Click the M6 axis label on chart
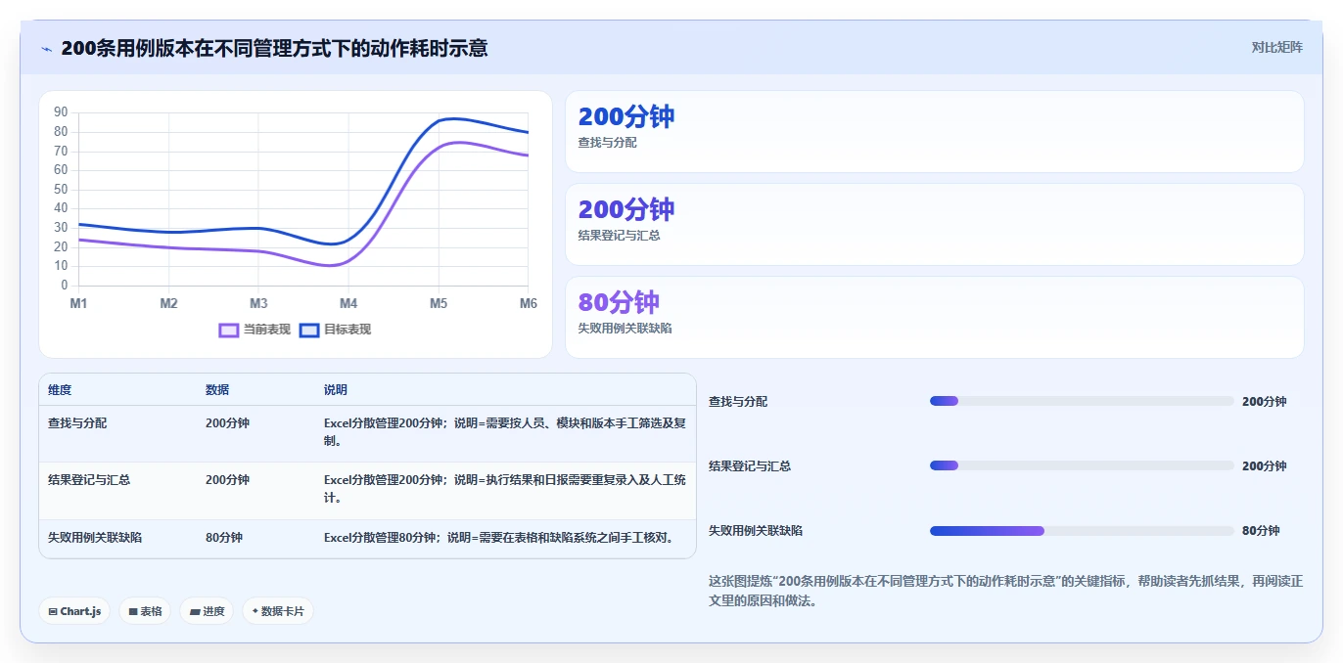The image size is (1343, 663). pyautogui.click(x=529, y=303)
